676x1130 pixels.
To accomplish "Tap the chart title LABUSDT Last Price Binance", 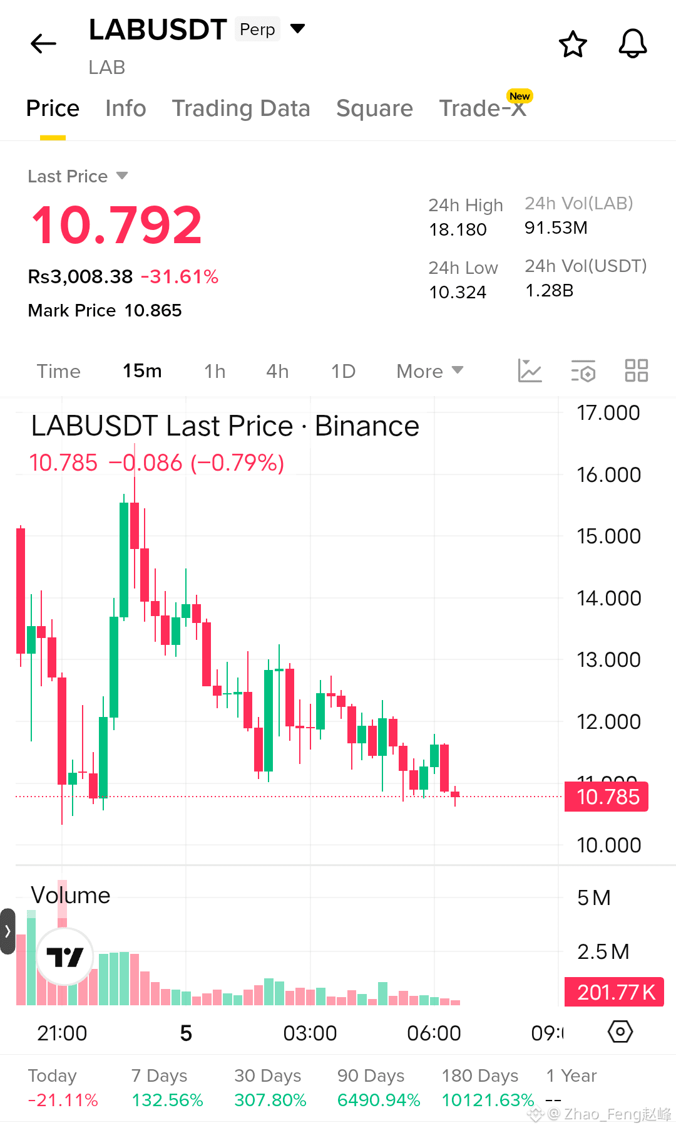I will pos(225,426).
